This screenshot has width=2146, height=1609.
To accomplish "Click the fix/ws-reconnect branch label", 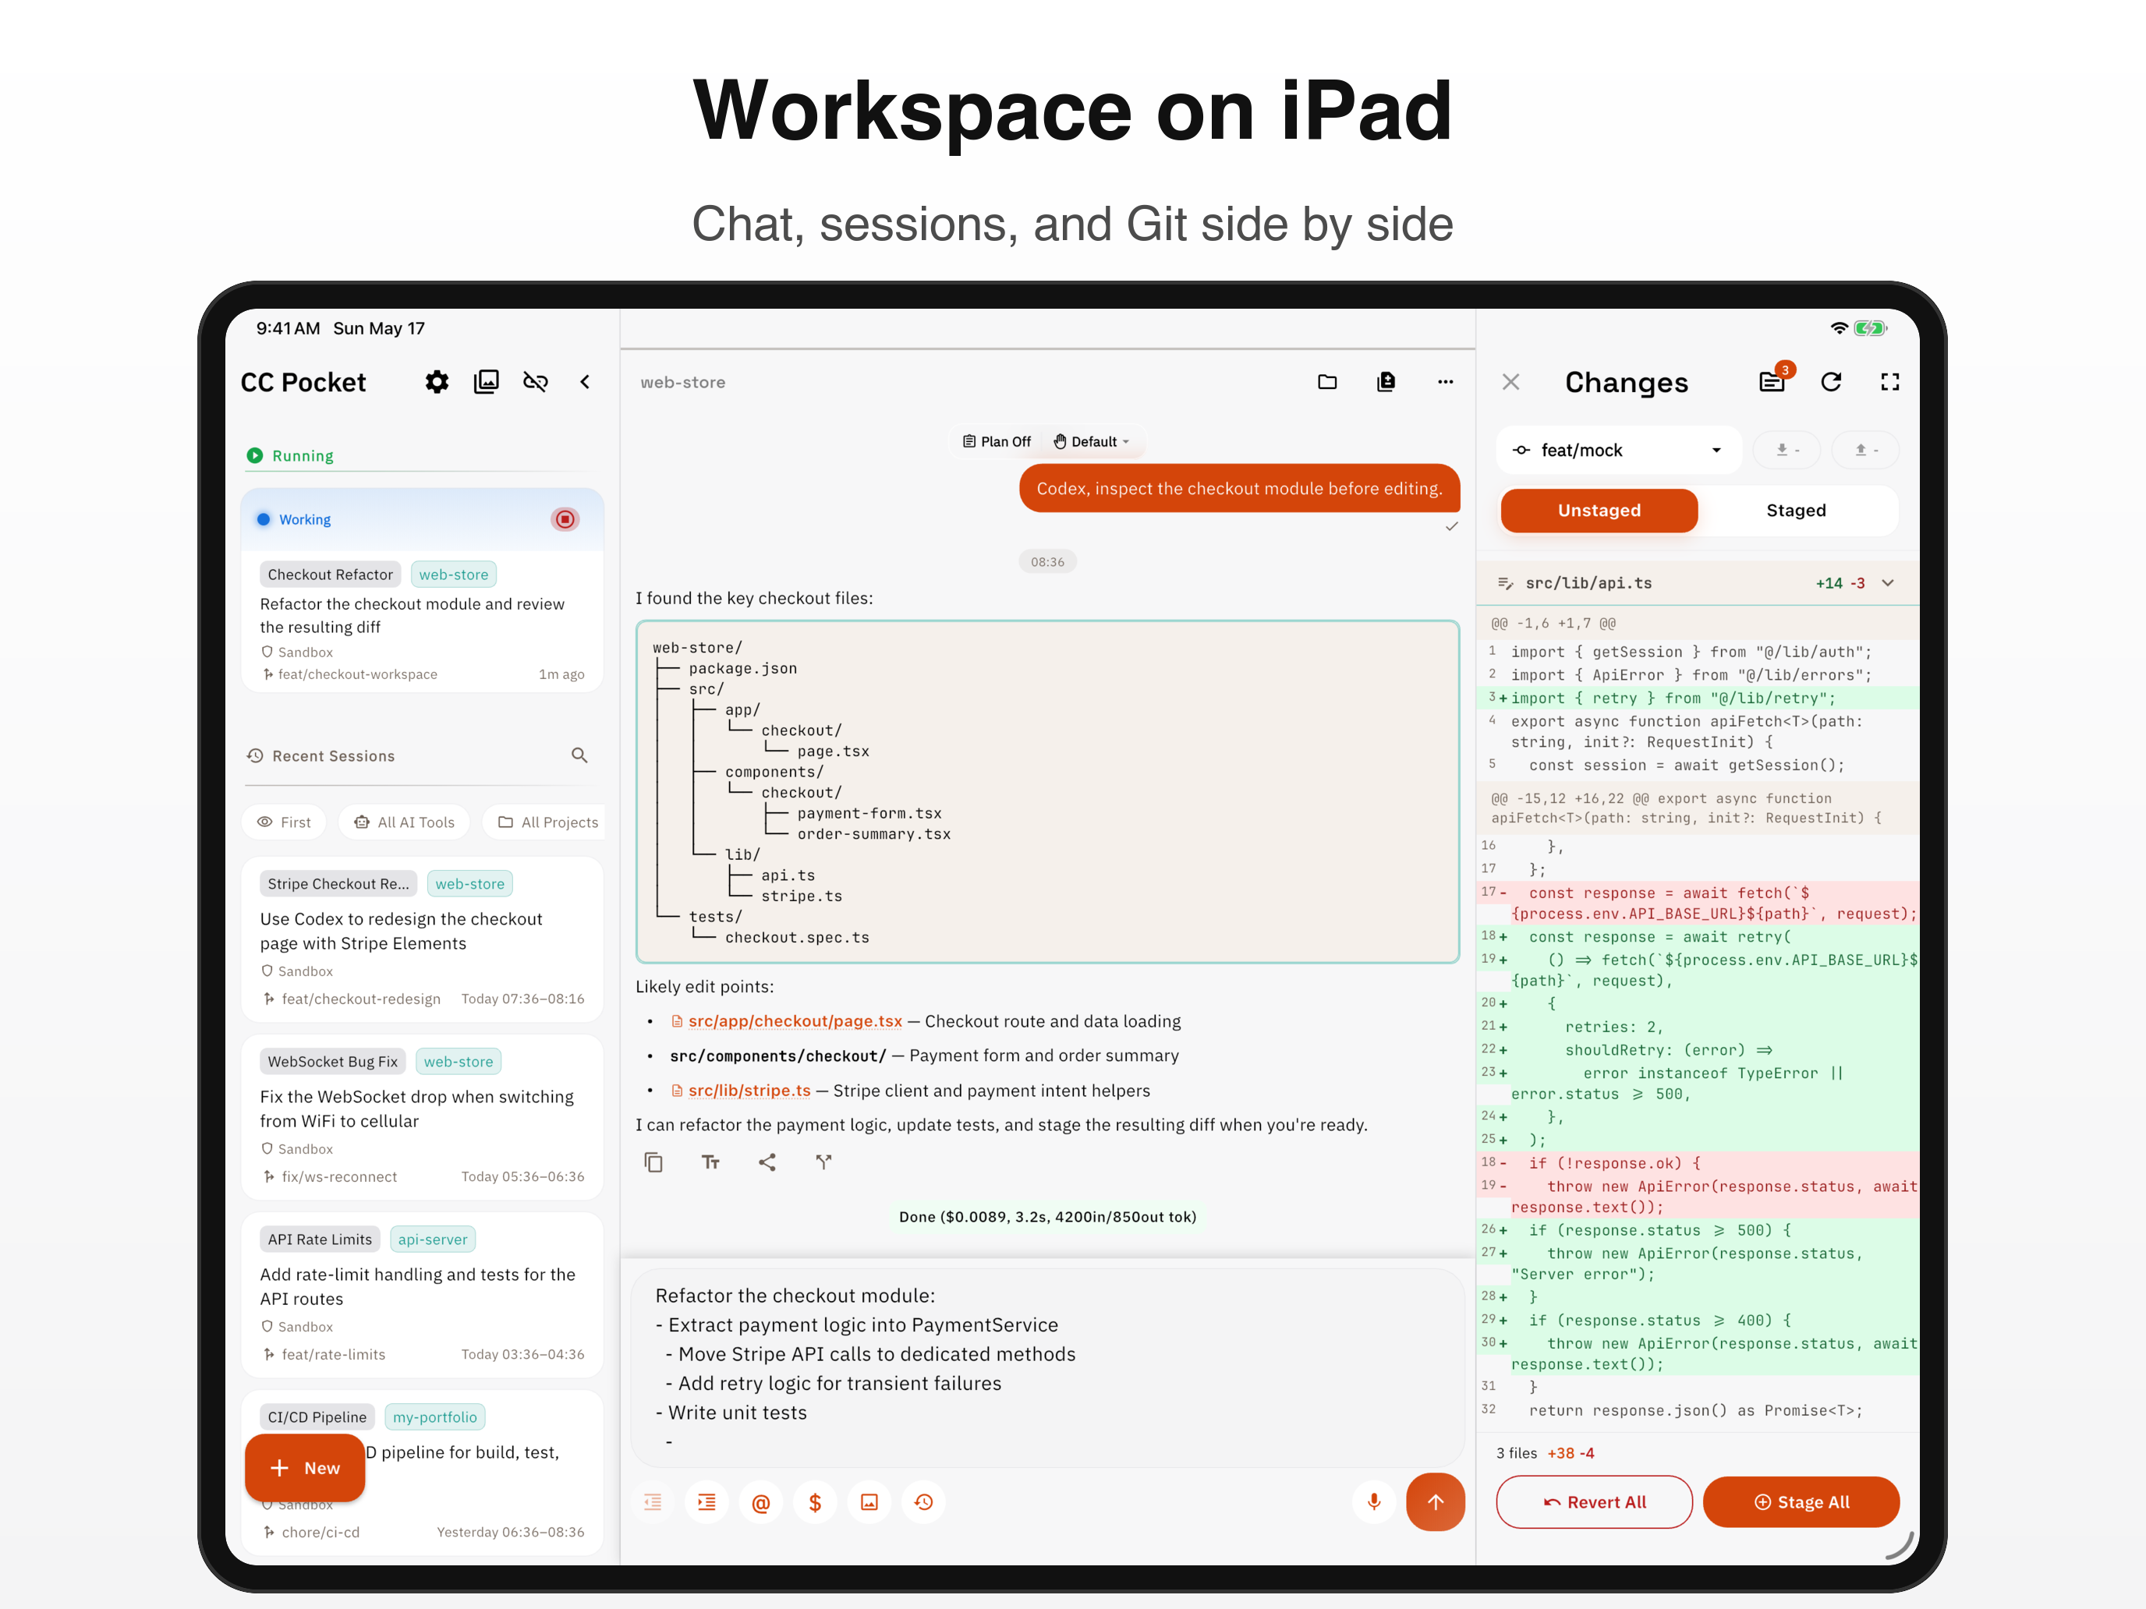I will [x=339, y=1176].
